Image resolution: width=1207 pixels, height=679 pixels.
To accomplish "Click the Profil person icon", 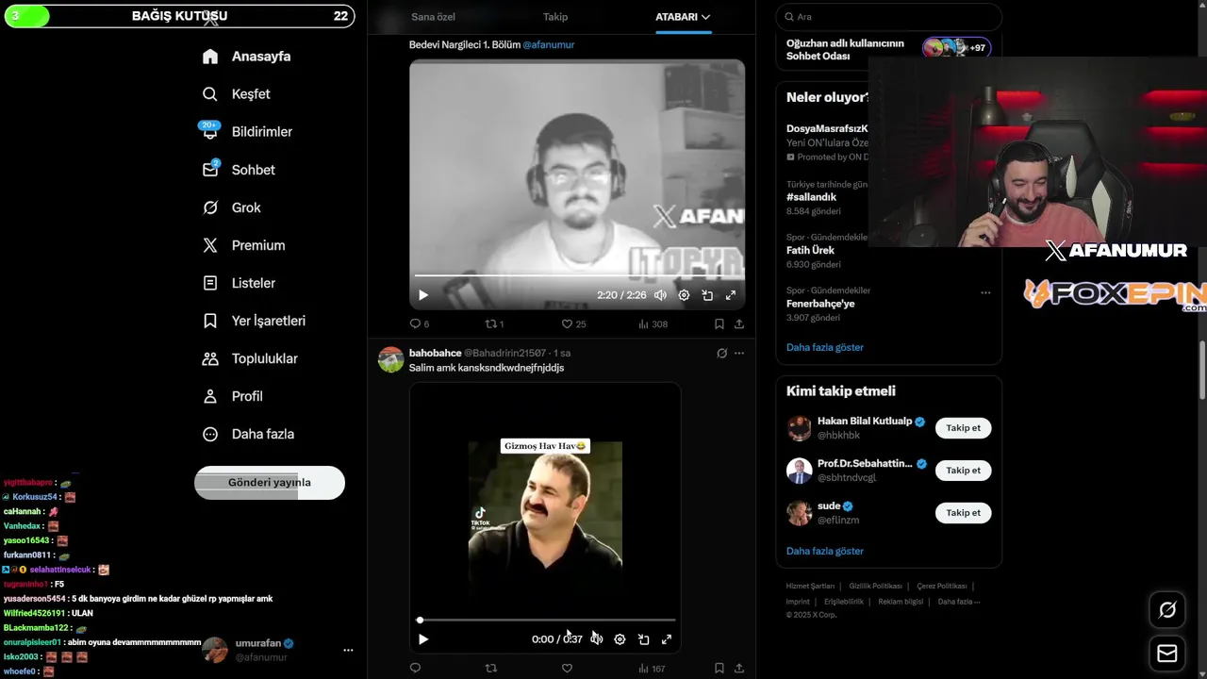I will pyautogui.click(x=210, y=396).
